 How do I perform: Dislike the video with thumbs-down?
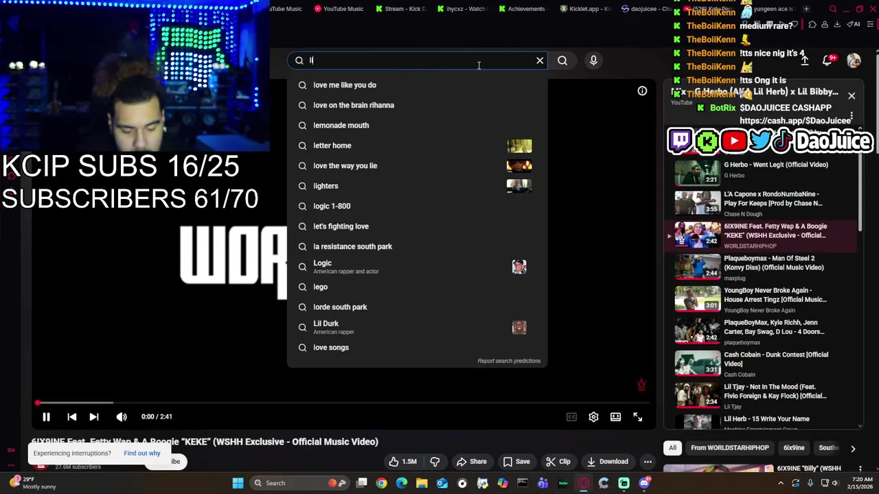[x=435, y=462]
